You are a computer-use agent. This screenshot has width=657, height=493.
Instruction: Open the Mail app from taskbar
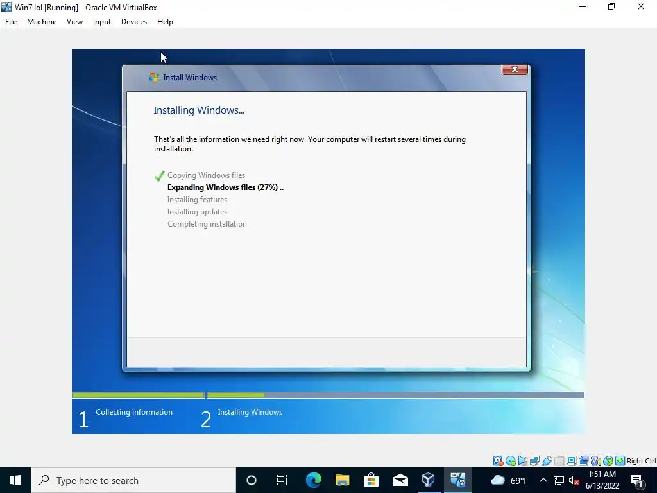(x=400, y=480)
